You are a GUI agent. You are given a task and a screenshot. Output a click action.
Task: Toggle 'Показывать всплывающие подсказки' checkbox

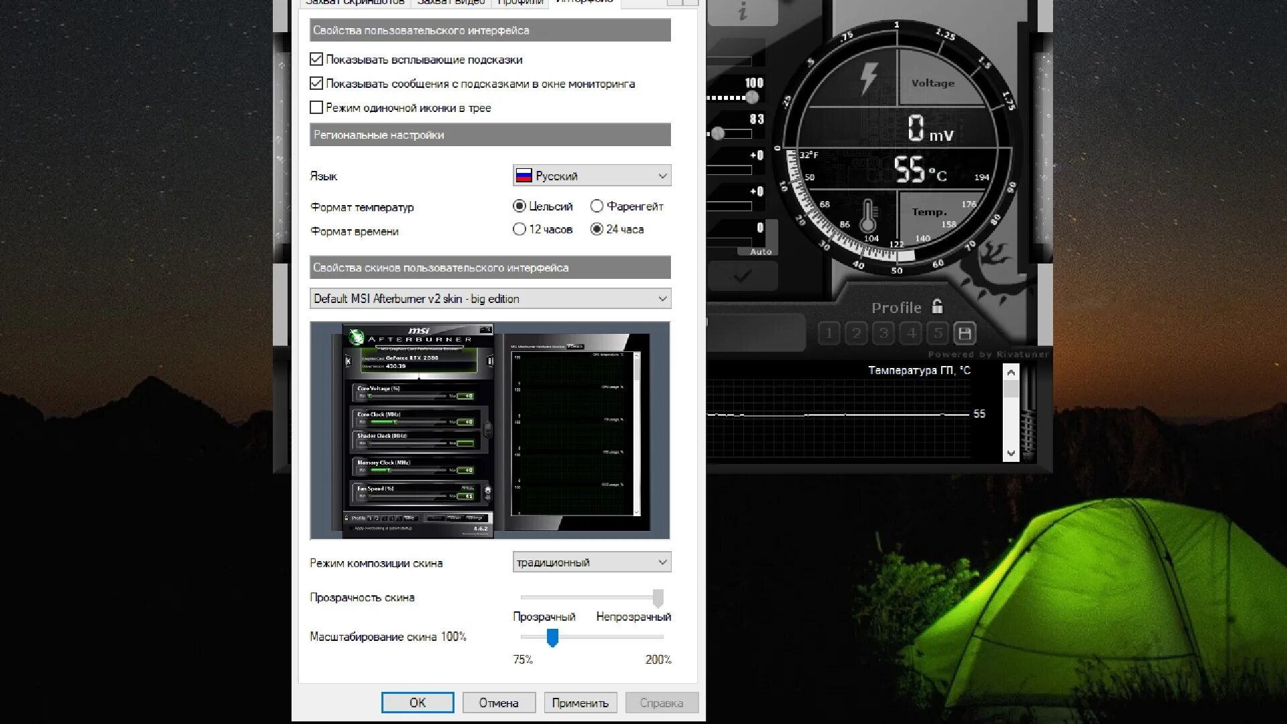click(x=316, y=60)
